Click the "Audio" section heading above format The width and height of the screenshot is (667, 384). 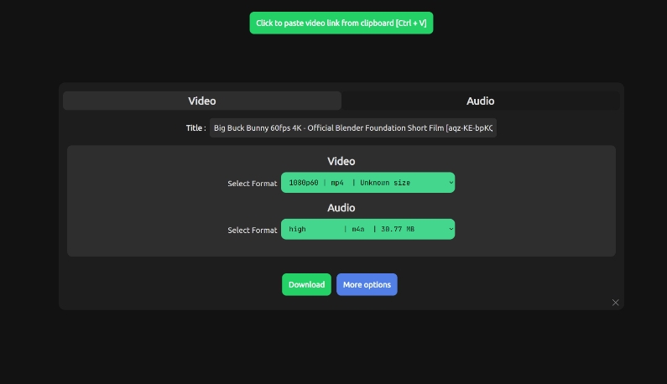point(341,208)
